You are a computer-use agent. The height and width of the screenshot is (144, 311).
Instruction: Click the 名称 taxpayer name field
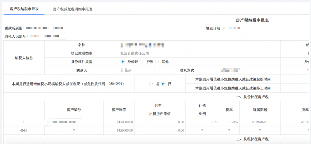(199, 45)
